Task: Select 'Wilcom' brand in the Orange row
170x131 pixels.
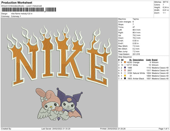Action: (155, 62)
